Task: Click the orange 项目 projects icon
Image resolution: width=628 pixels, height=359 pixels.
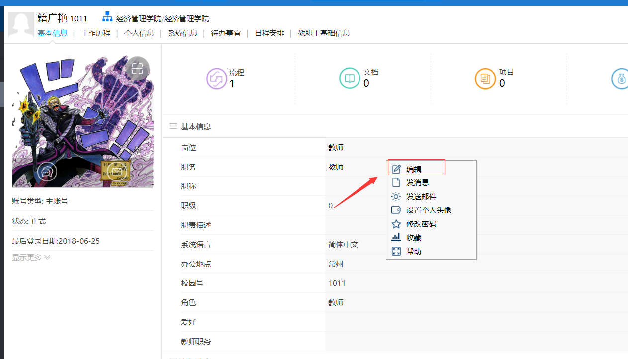Action: tap(485, 79)
